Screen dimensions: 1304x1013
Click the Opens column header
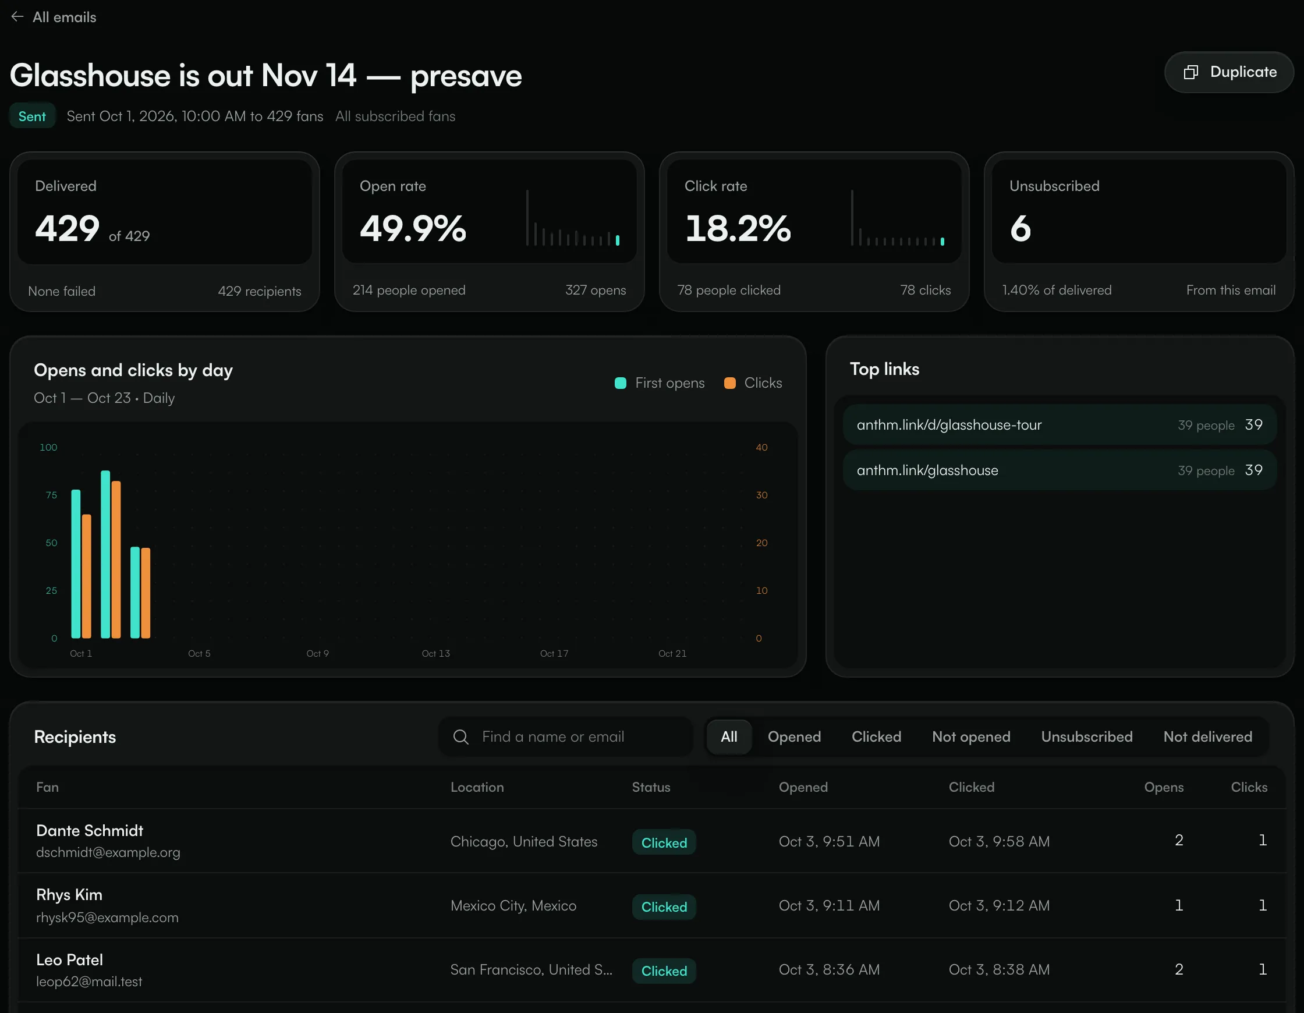pos(1164,787)
